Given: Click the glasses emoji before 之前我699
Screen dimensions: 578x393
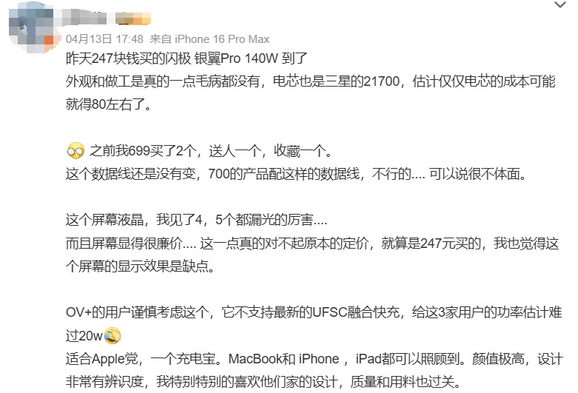Looking at the screenshot, I should 75,151.
